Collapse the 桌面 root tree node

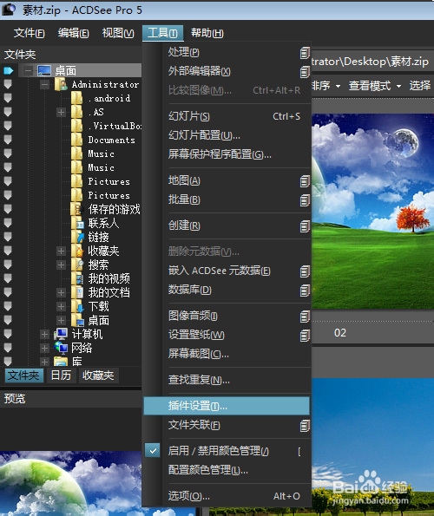(x=29, y=70)
